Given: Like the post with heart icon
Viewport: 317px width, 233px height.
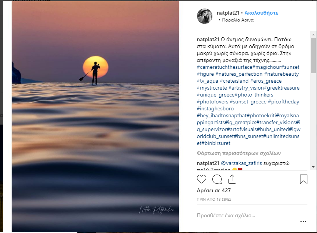Looking at the screenshot, I should coord(202,179).
